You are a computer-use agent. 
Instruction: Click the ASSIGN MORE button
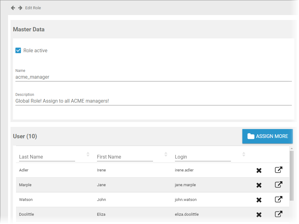(267, 136)
